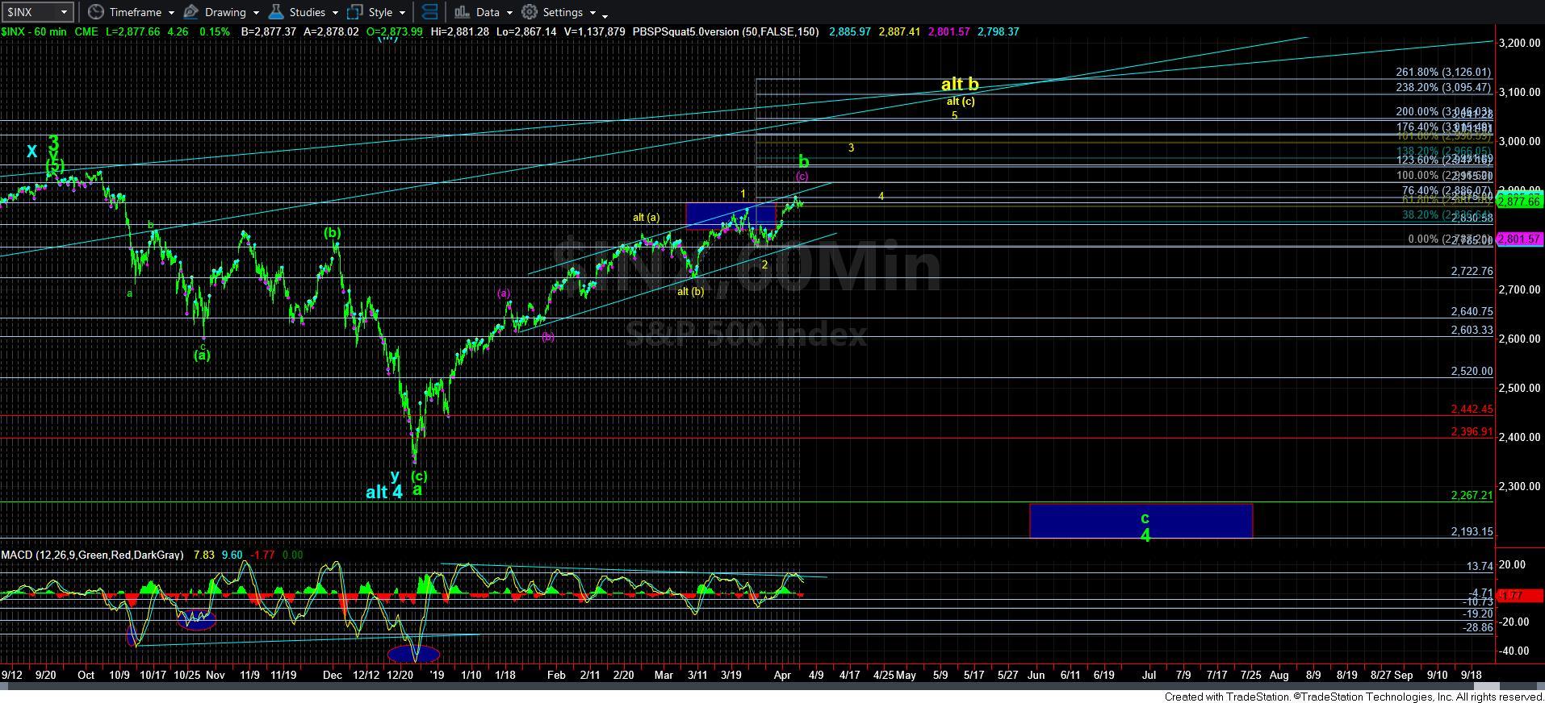Click the 2,722.76 price level label
This screenshot has width=1545, height=703.
1472,272
